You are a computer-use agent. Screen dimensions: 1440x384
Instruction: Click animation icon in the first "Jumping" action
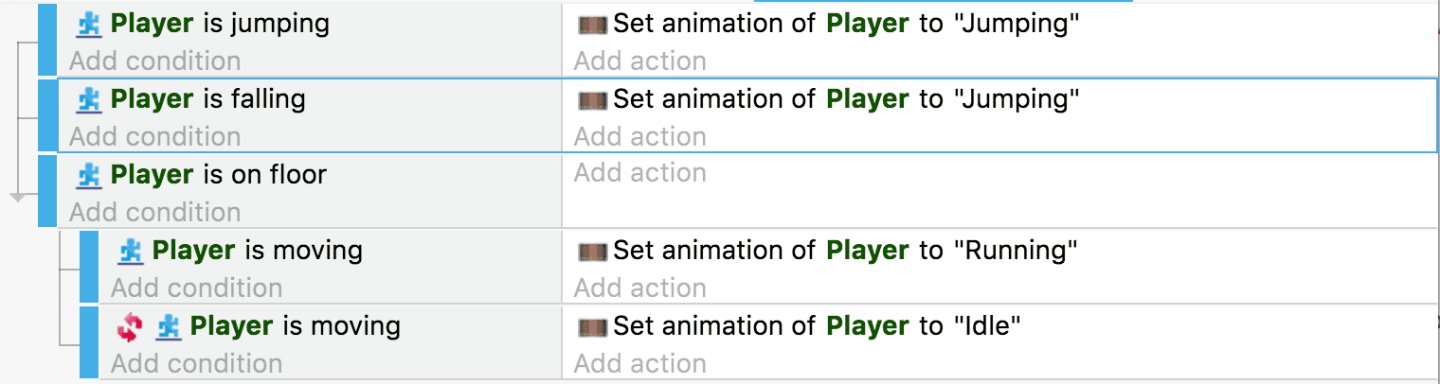click(x=592, y=24)
